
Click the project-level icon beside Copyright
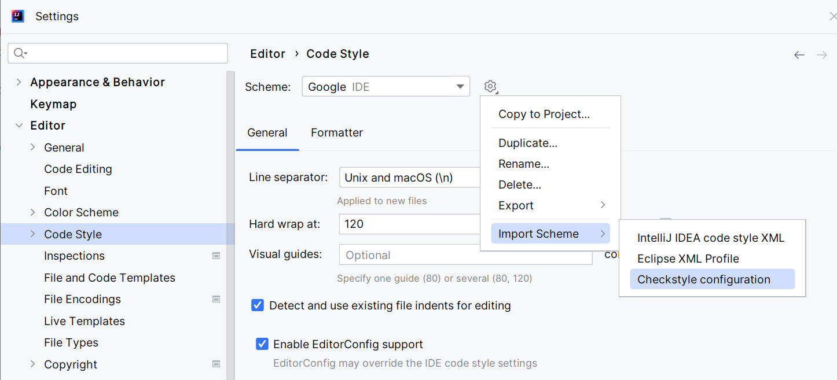(216, 364)
